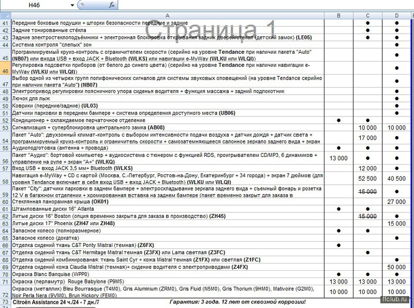Select the struck-through 15 000 in Пакет "City" row
This screenshot has height=308, width=414.
click(x=368, y=192)
